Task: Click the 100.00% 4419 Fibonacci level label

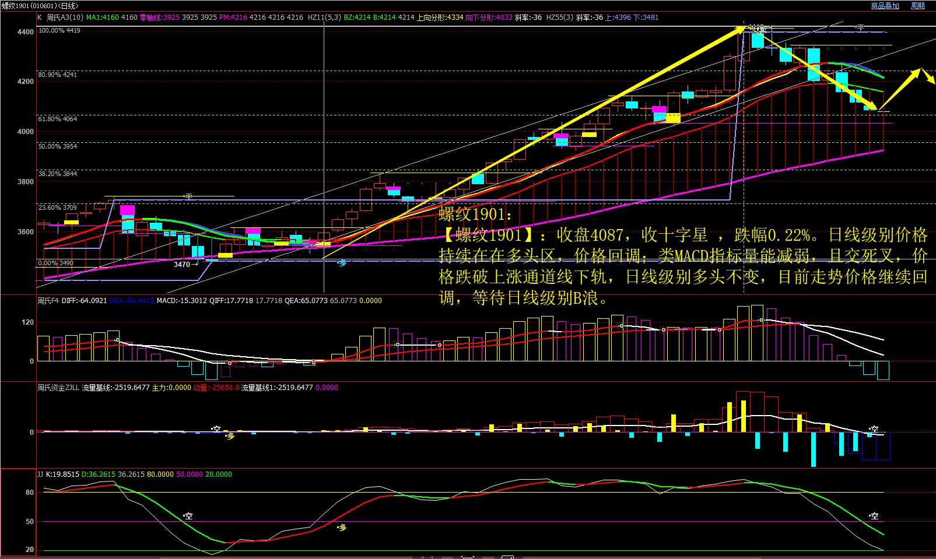Action: tap(59, 30)
